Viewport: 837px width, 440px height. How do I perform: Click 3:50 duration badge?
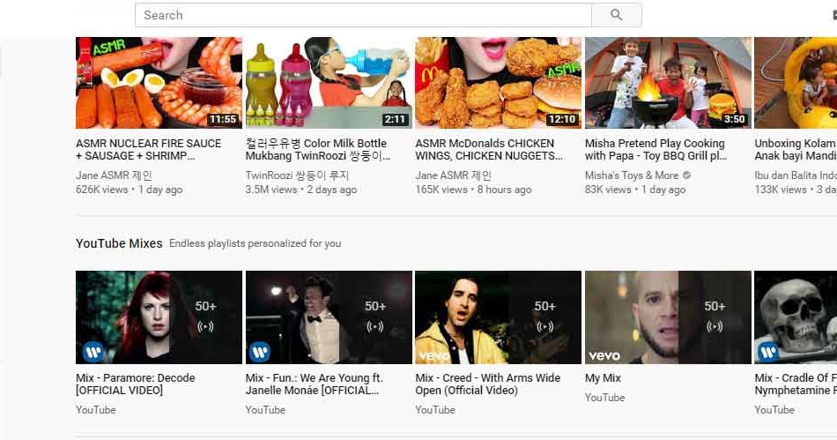pyautogui.click(x=734, y=119)
